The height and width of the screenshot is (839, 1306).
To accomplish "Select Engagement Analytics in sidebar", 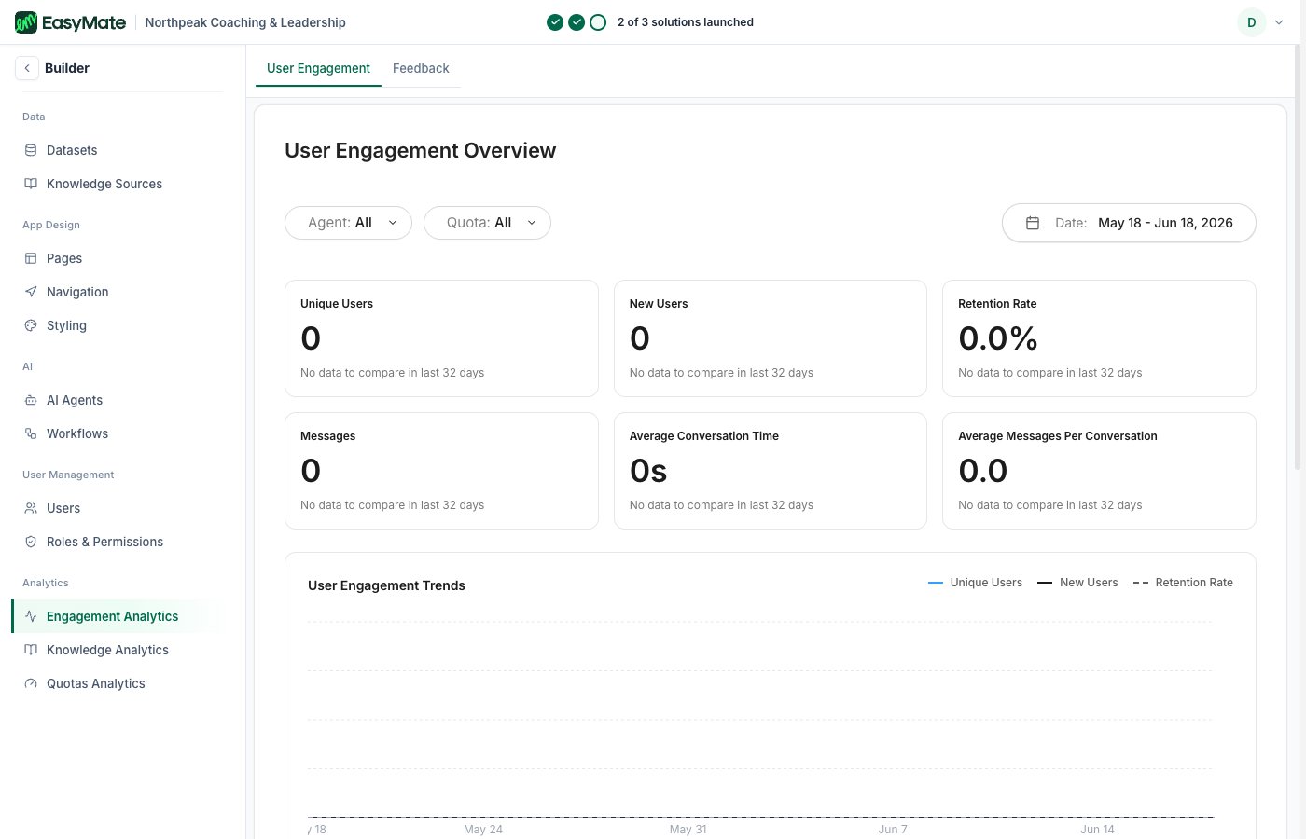I will click(x=118, y=616).
